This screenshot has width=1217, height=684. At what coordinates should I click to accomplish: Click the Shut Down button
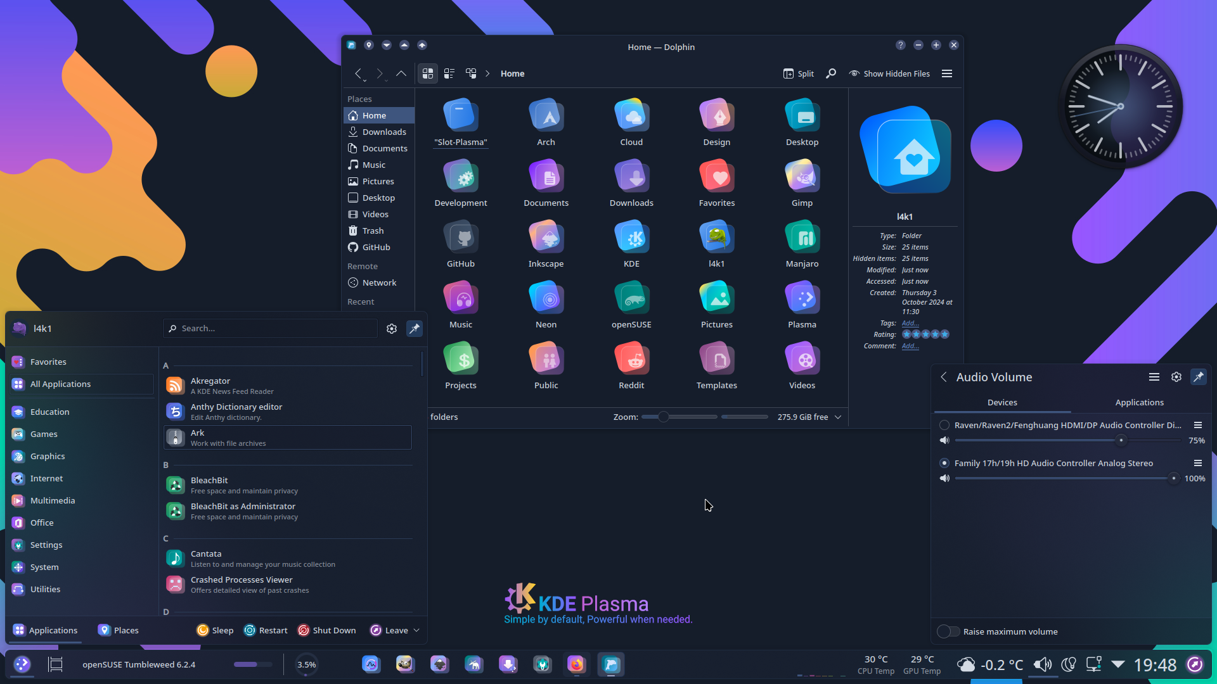(x=327, y=630)
